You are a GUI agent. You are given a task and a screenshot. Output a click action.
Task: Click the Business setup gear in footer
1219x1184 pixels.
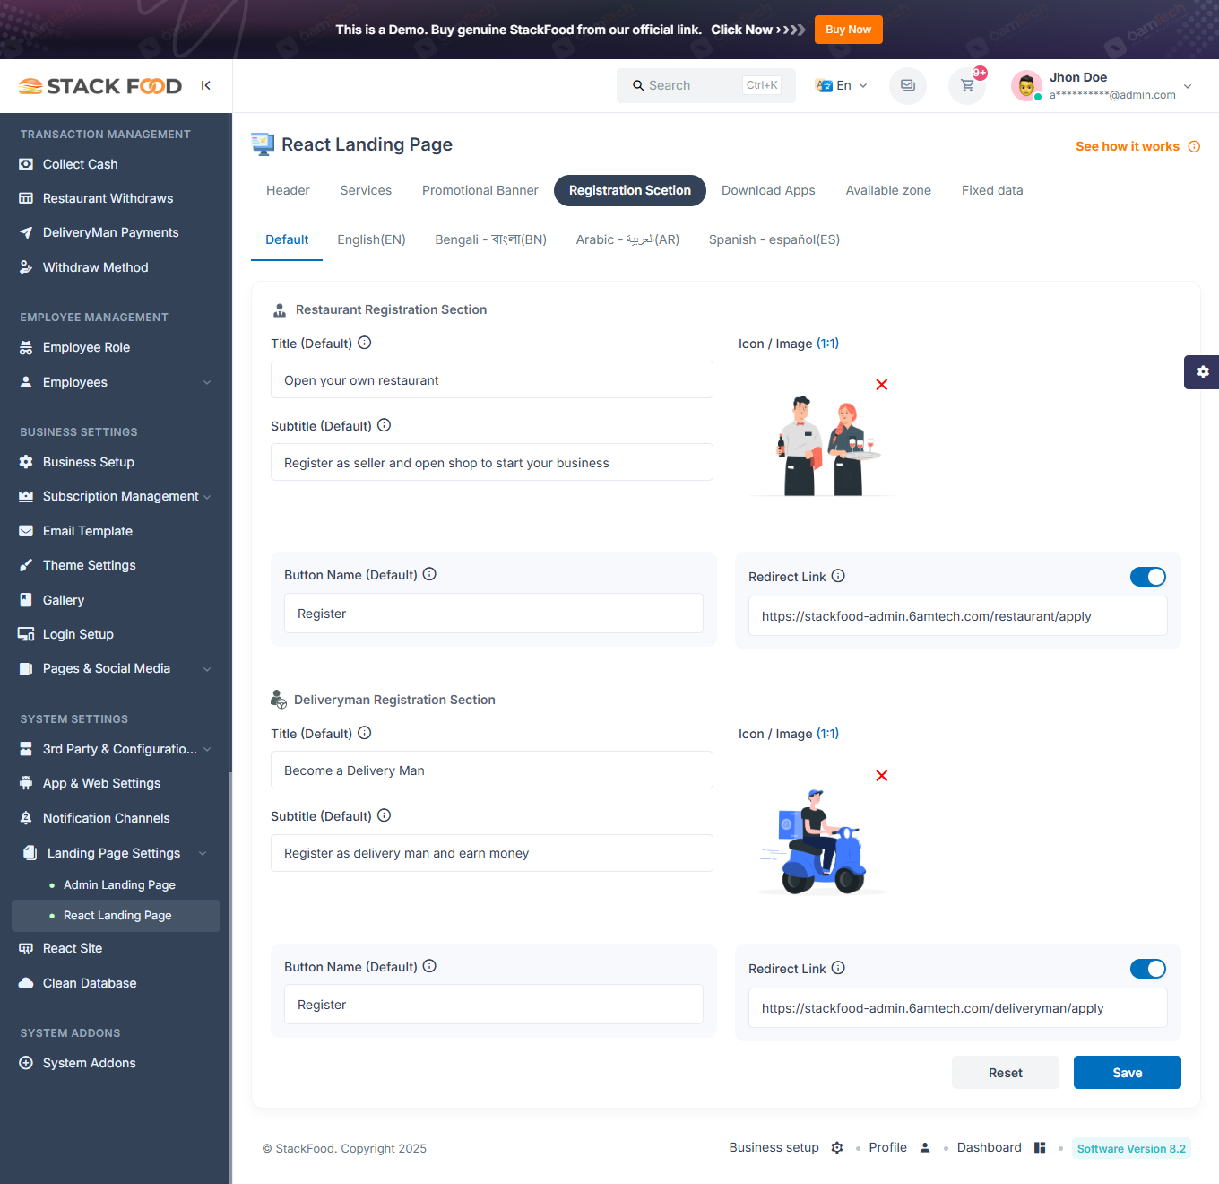click(x=837, y=1148)
